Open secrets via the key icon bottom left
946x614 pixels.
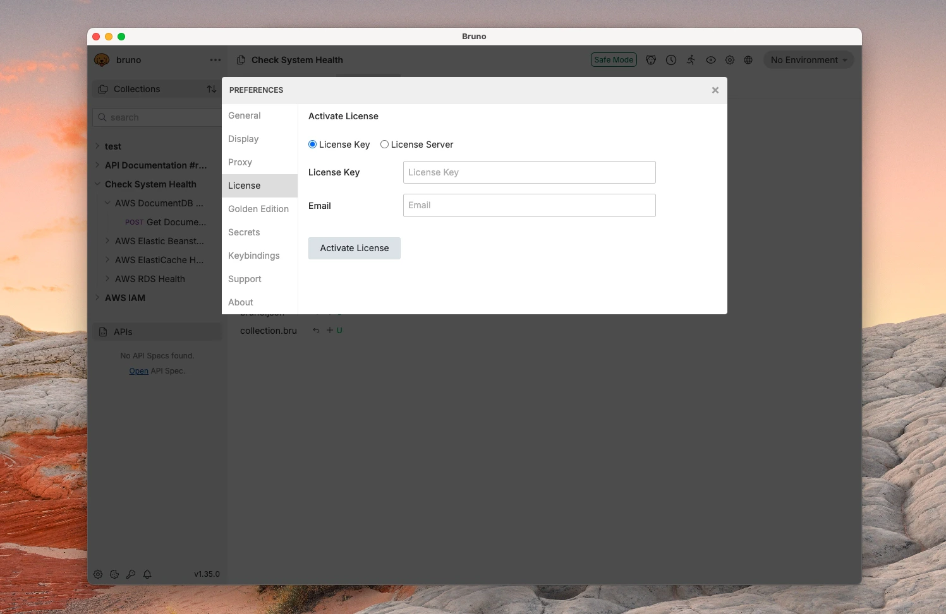point(131,574)
